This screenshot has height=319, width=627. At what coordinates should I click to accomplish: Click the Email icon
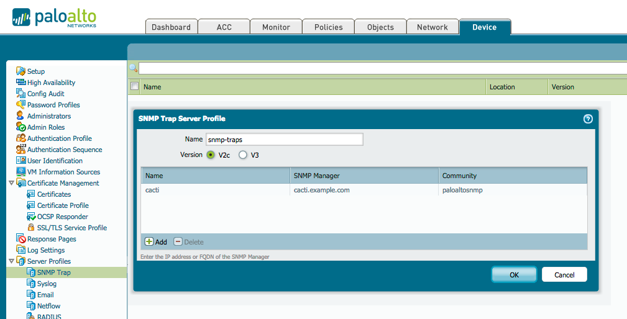click(31, 295)
